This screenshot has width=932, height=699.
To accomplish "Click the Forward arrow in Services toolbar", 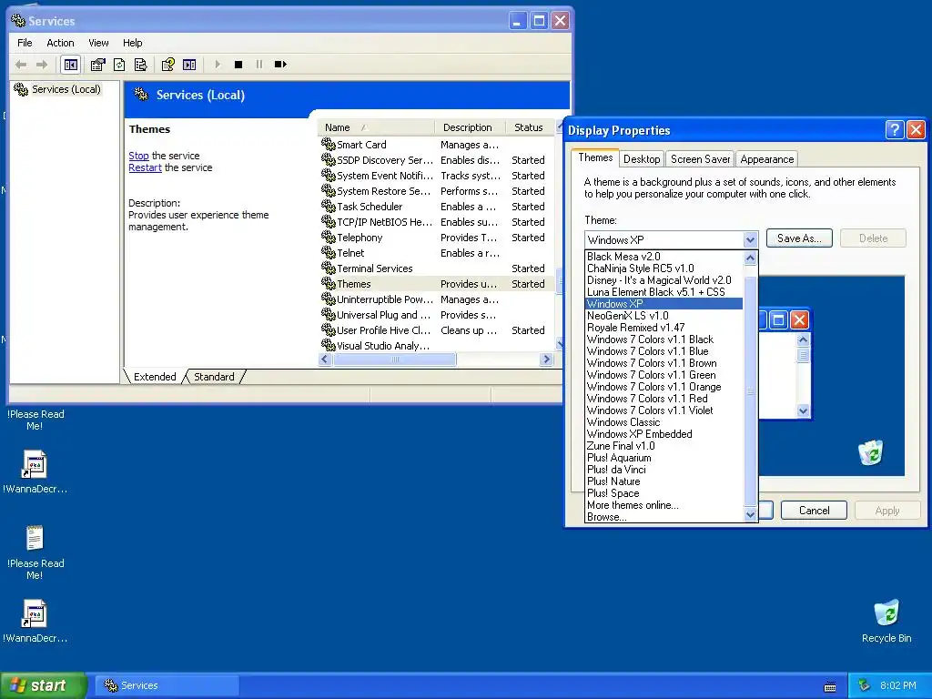I will tap(42, 65).
